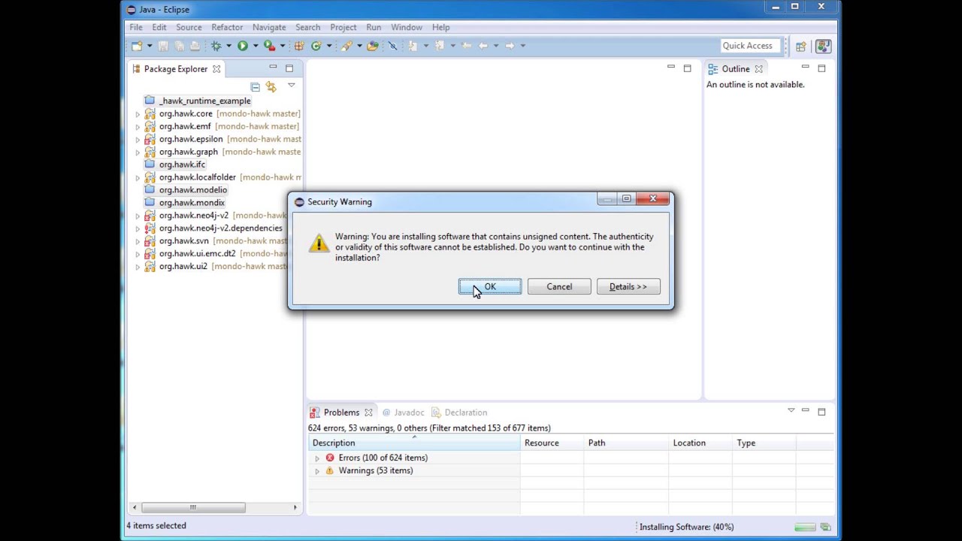Show details in the Security Warning dialog
The width and height of the screenshot is (962, 541).
tap(628, 286)
